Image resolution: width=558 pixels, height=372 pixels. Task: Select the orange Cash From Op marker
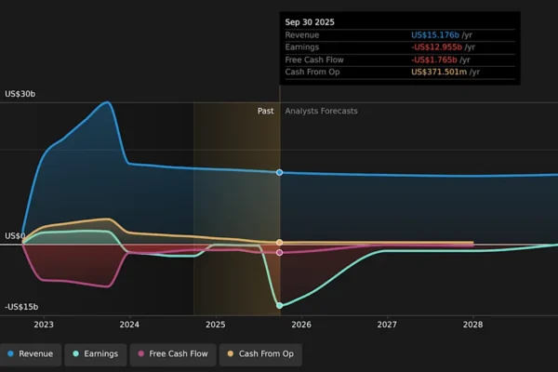click(x=279, y=243)
